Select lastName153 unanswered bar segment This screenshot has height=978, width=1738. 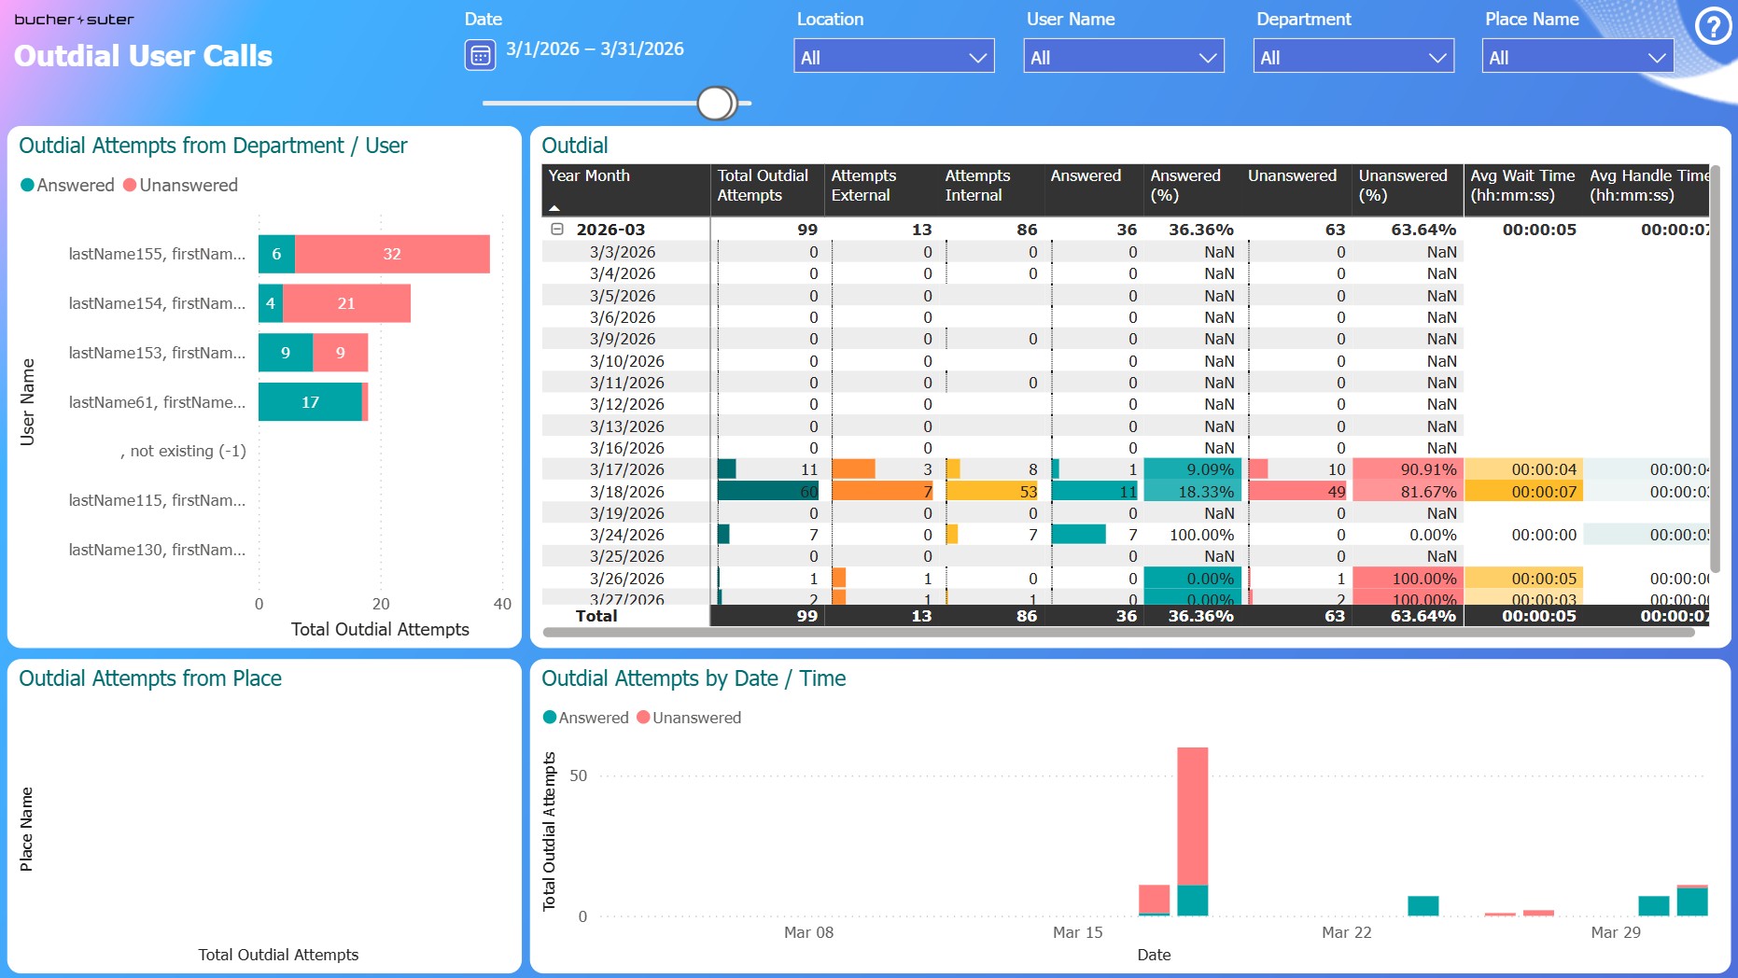click(x=341, y=353)
